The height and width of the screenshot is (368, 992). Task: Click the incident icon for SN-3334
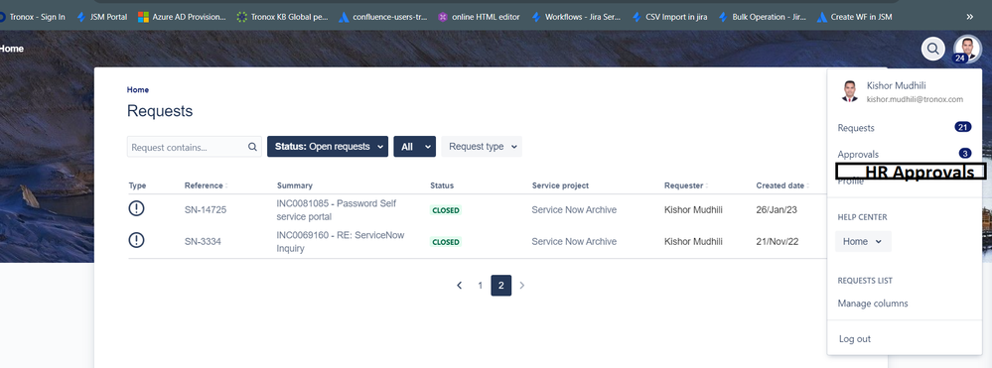coord(136,240)
